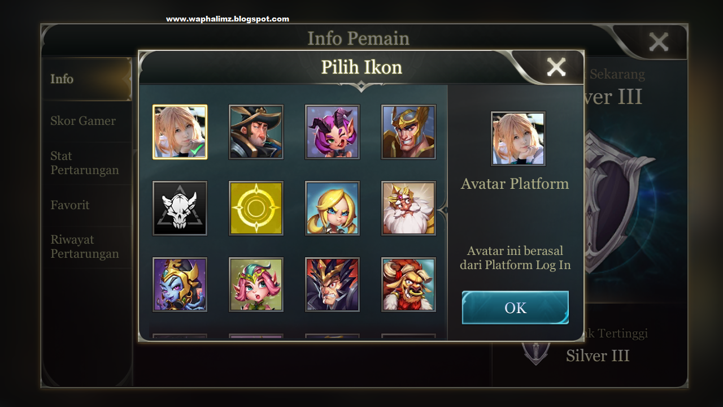Select the dark spiky-armored warrior icon
The height and width of the screenshot is (407, 723).
pyautogui.click(x=332, y=284)
